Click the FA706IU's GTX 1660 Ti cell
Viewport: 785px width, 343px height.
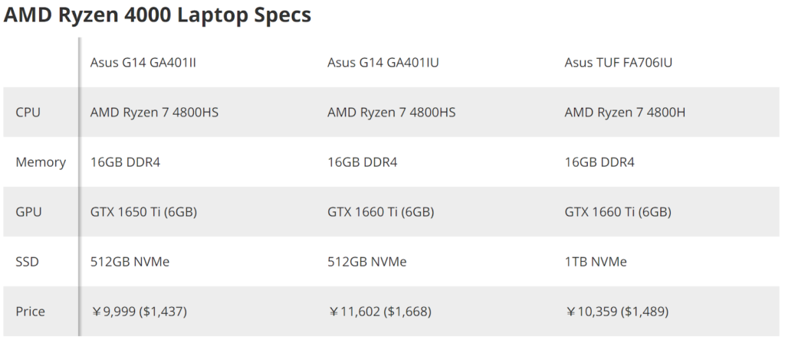618,212
